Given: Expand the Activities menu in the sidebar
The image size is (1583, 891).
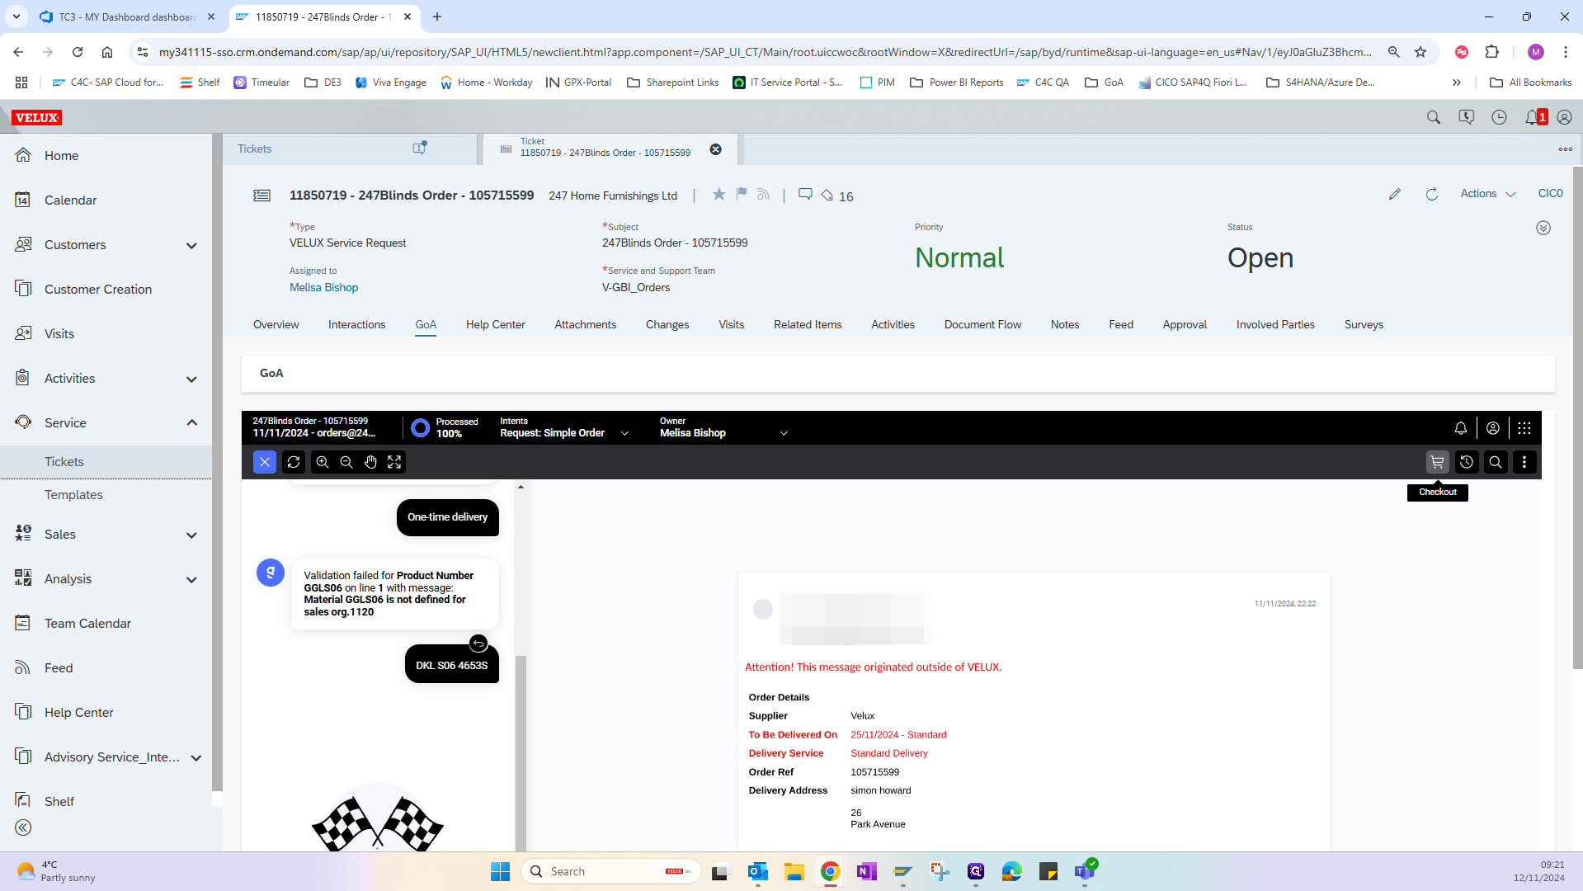Looking at the screenshot, I should tap(191, 379).
